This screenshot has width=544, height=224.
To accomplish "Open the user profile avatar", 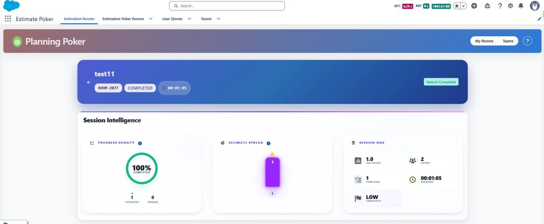I will click(535, 6).
